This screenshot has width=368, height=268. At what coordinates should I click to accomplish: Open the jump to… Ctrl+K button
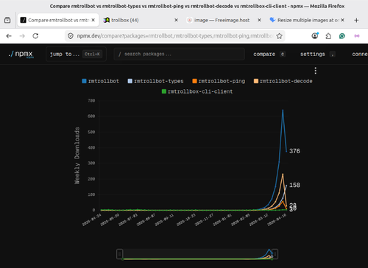[x=76, y=54]
